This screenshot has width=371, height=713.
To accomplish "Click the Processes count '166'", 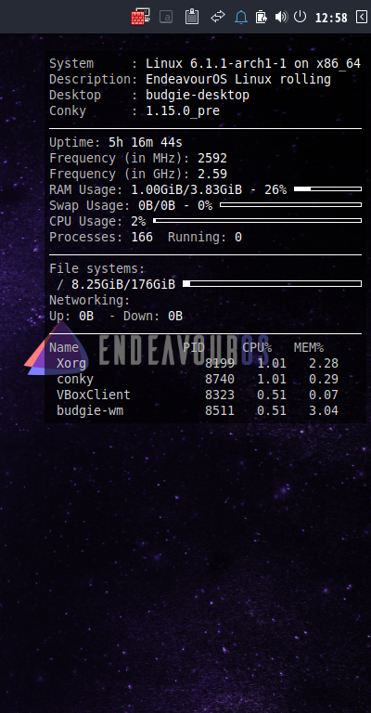I will click(x=142, y=238).
